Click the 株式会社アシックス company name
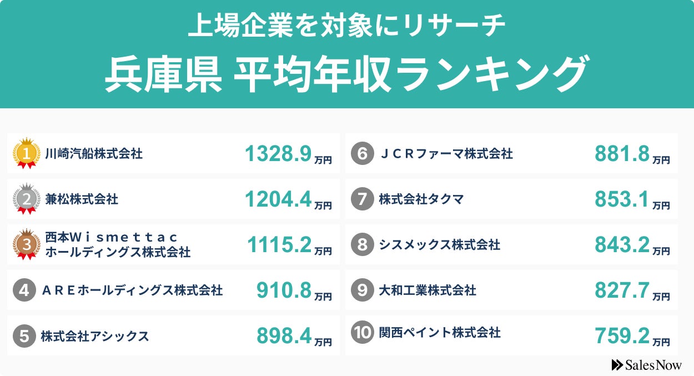The width and height of the screenshot is (694, 376). 95,336
